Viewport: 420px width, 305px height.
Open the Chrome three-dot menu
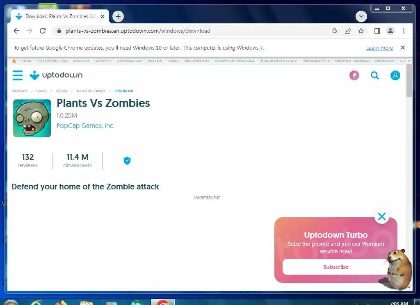404,31
